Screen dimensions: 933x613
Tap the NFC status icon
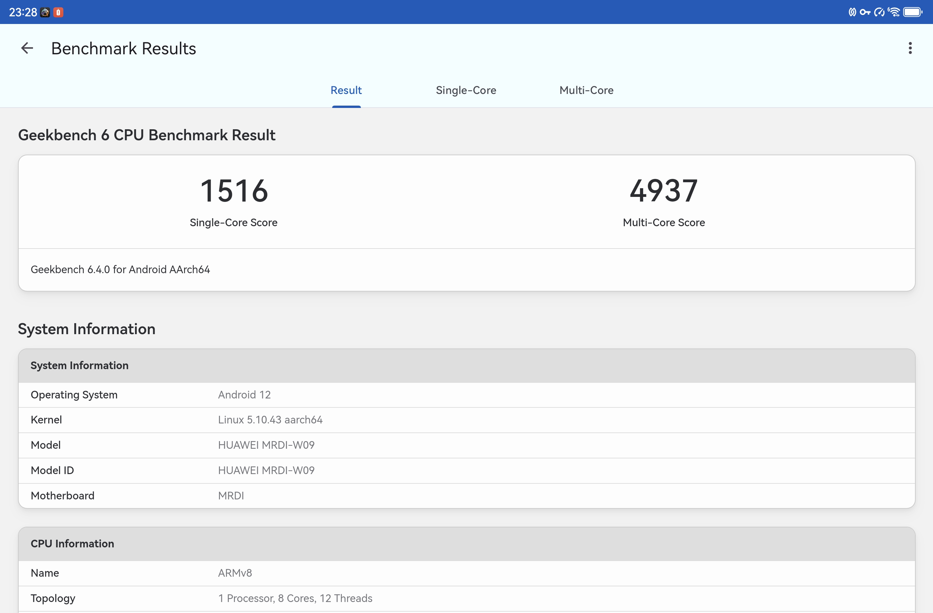point(852,12)
